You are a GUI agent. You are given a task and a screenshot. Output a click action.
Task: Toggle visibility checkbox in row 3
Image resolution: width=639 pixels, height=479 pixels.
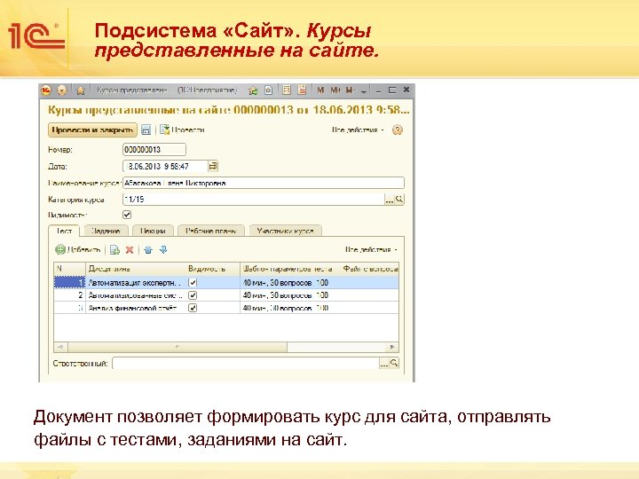pos(193,308)
